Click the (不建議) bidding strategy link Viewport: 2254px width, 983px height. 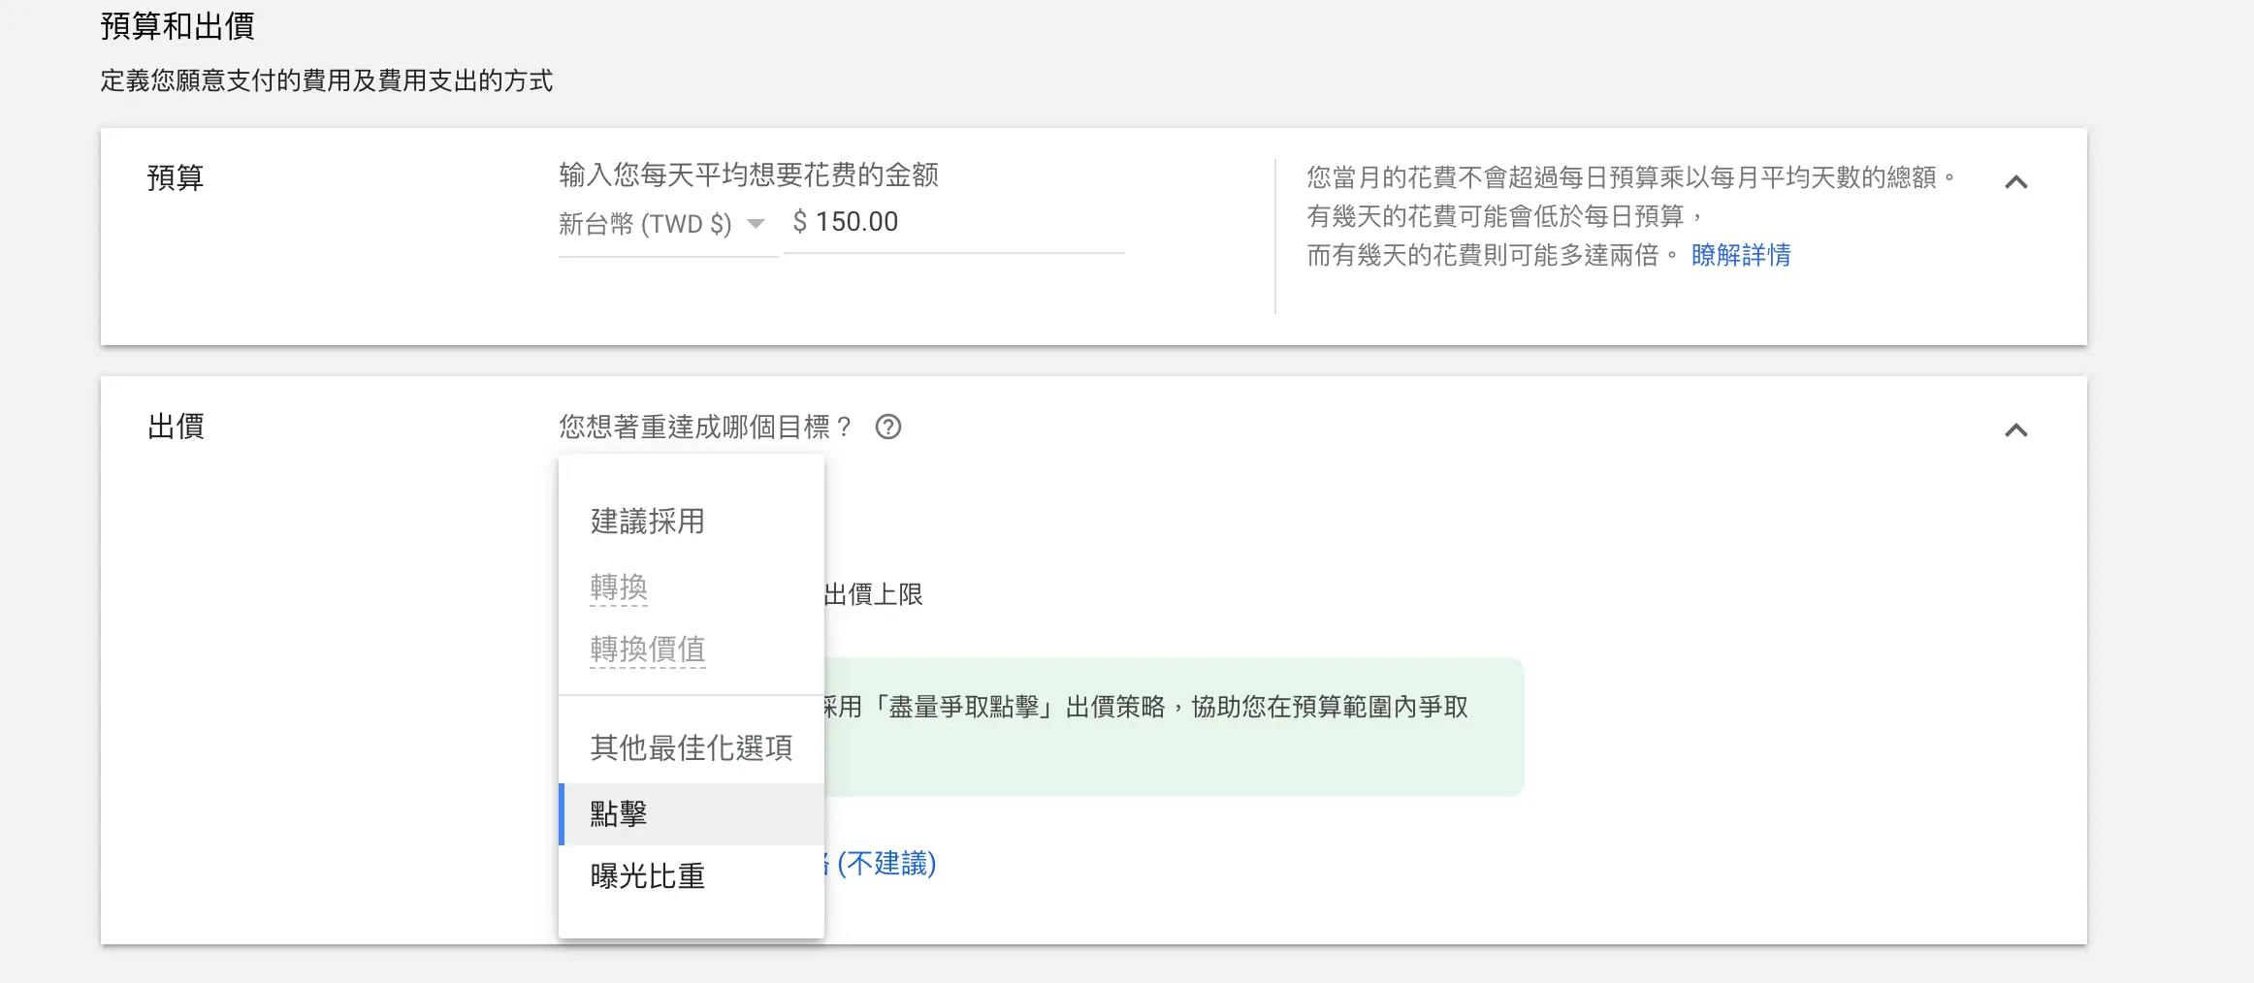(881, 863)
